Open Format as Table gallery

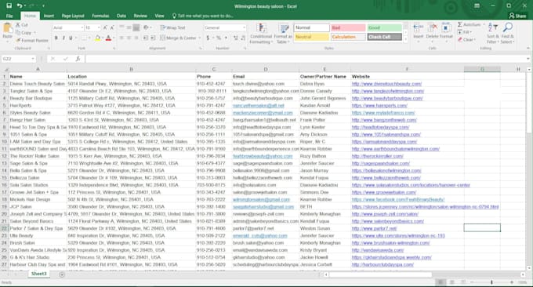tap(283, 33)
